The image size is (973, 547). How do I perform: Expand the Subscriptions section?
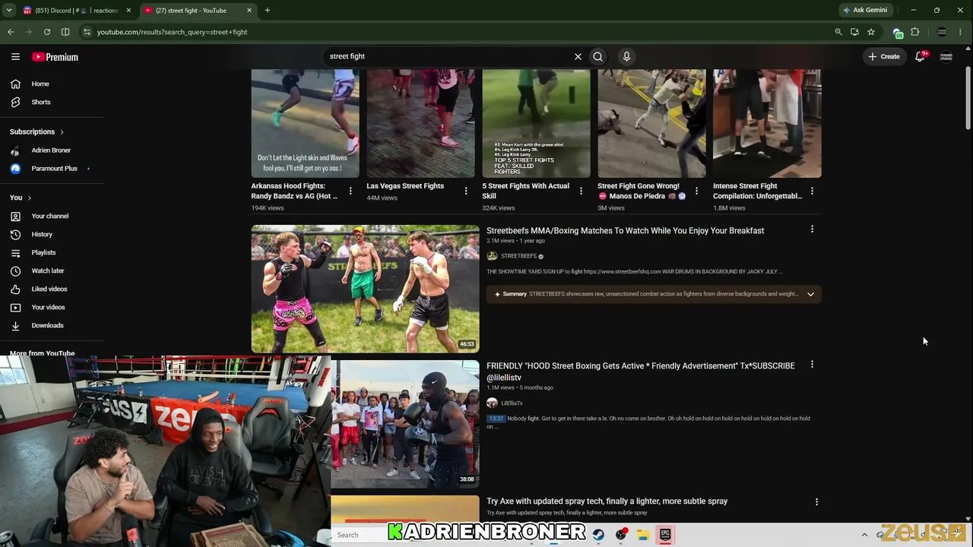[36, 131]
